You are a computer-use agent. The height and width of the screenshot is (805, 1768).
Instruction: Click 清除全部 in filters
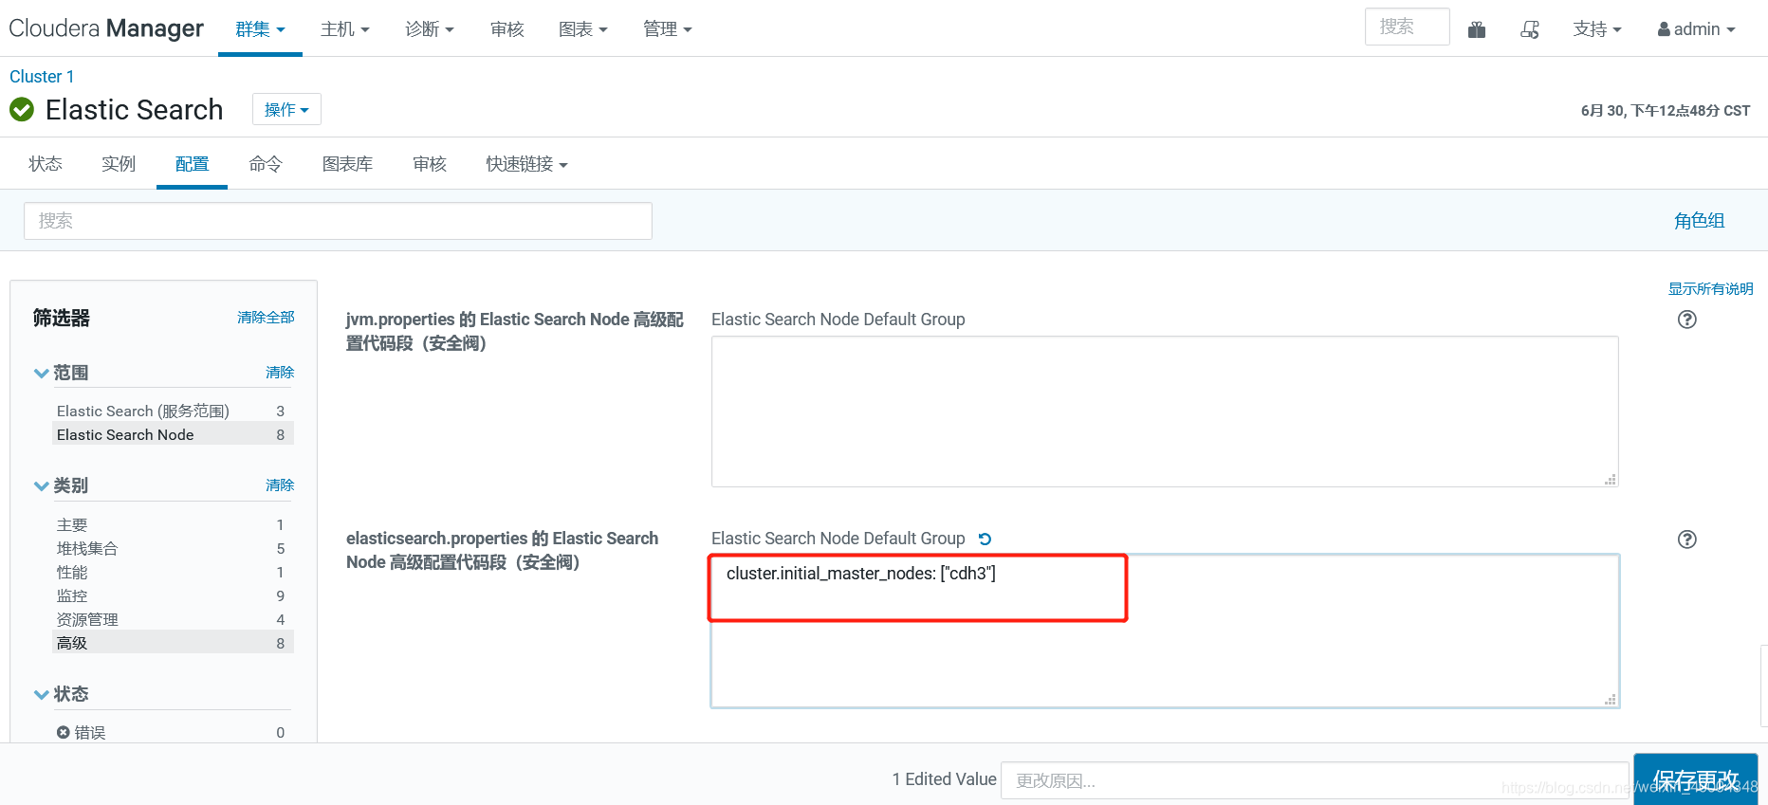266,318
